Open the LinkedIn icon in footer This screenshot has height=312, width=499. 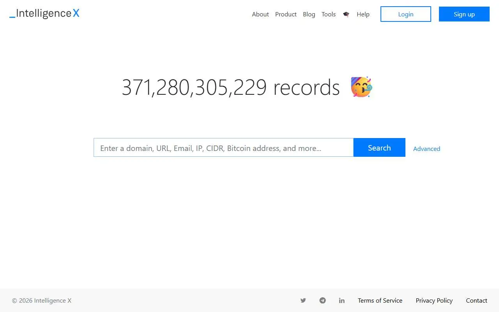pos(342,300)
